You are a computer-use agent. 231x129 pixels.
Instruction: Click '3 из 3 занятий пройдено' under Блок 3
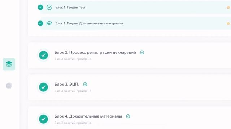[73, 91]
